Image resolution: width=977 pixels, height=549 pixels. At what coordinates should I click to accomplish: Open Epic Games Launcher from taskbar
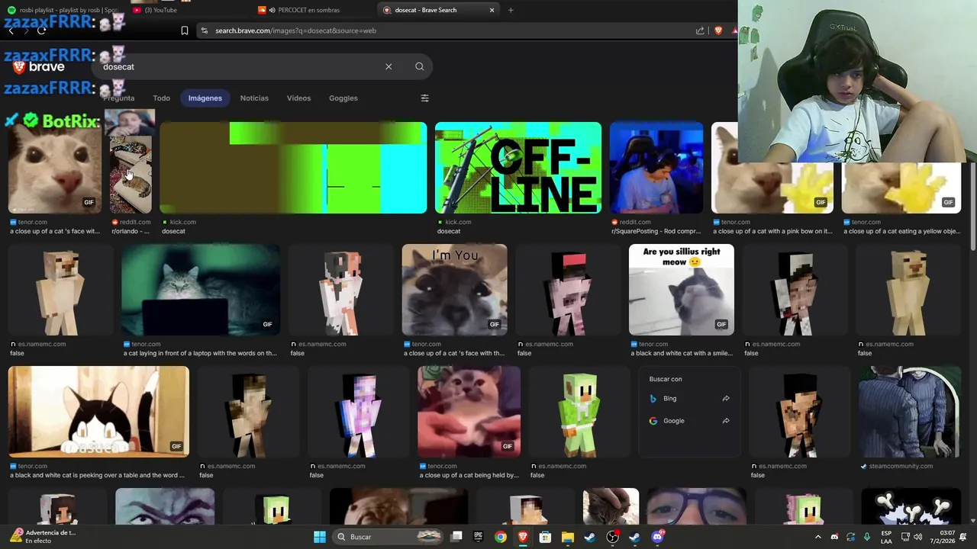click(x=479, y=537)
